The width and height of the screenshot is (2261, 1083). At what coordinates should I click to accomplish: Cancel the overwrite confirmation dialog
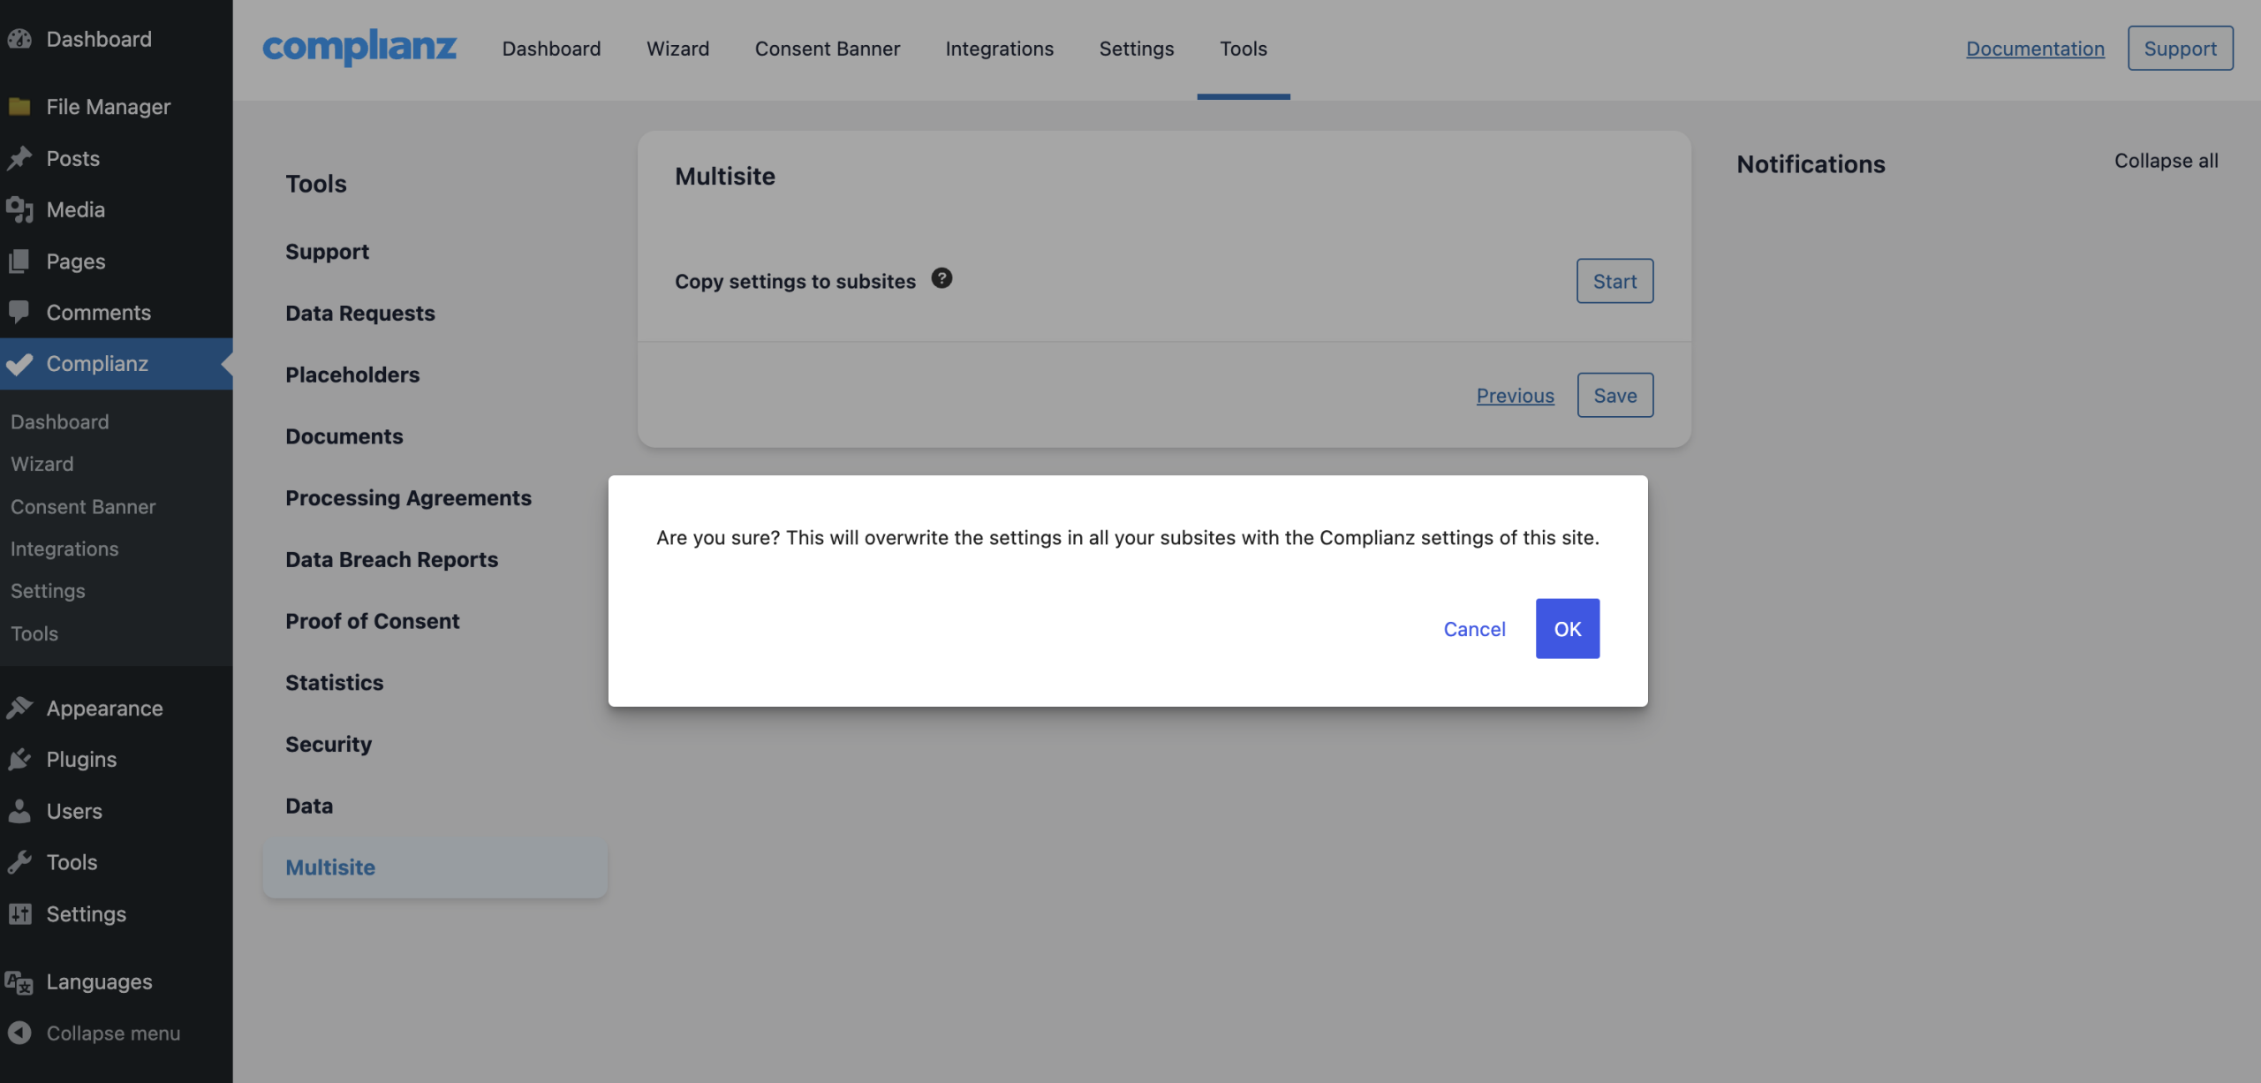click(1474, 628)
